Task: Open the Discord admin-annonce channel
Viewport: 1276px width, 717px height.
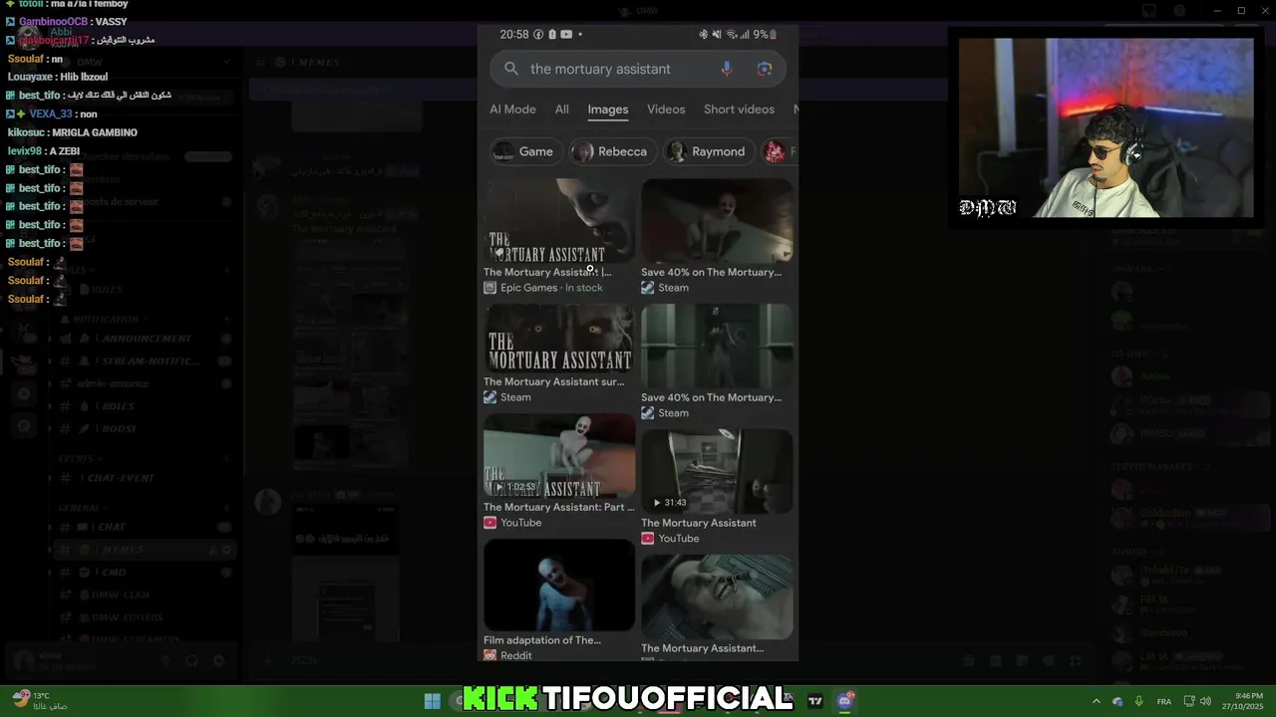Action: [x=146, y=383]
